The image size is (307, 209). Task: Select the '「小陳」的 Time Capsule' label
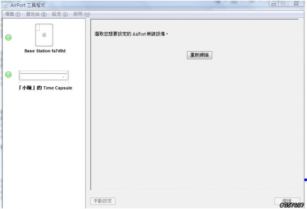(x=45, y=88)
